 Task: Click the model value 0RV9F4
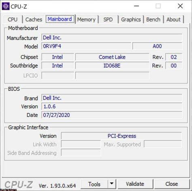pos(86,46)
